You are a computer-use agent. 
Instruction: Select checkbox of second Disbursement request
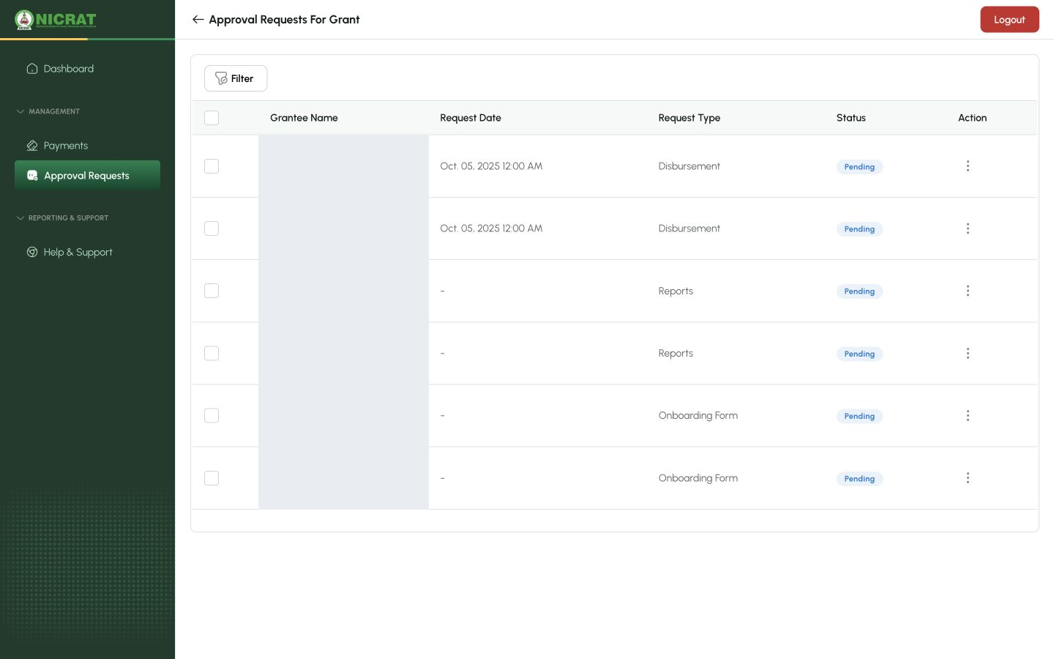[x=212, y=228]
